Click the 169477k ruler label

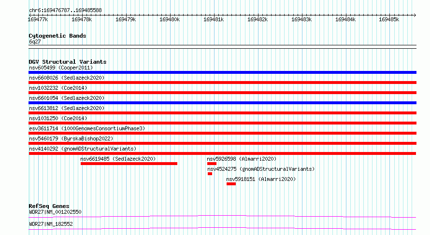click(x=38, y=19)
